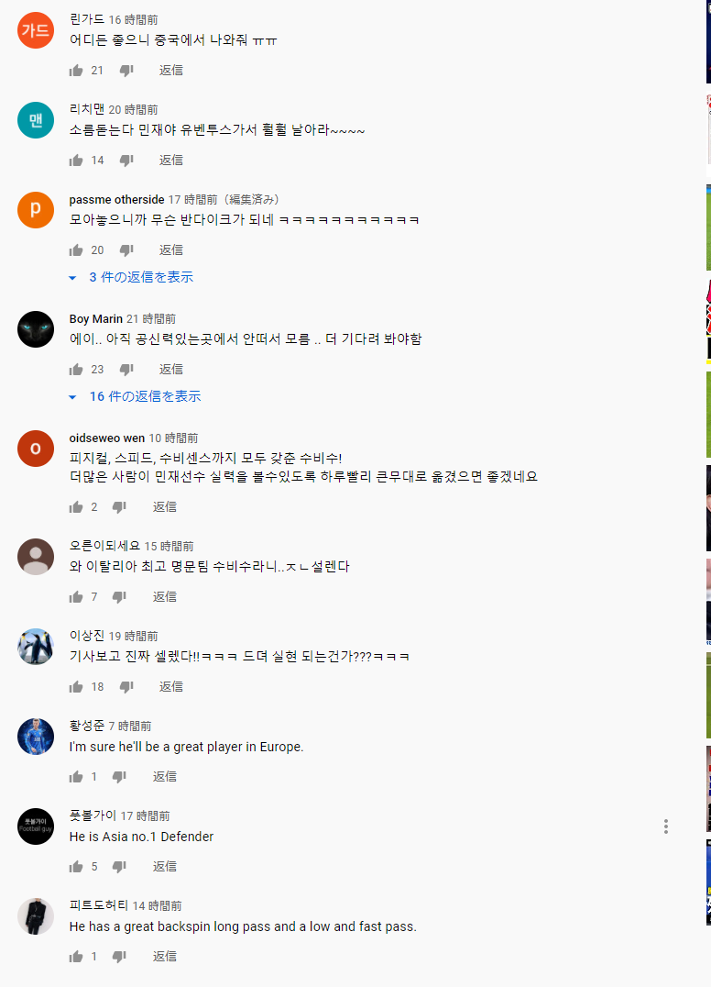
Task: Open oidseweo wen's channel name link
Action: click(x=107, y=438)
